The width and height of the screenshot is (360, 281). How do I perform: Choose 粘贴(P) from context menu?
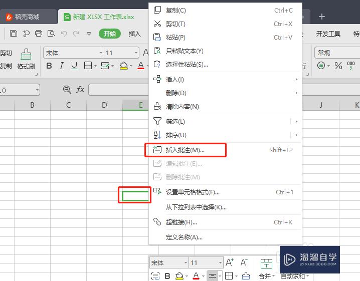225,38
